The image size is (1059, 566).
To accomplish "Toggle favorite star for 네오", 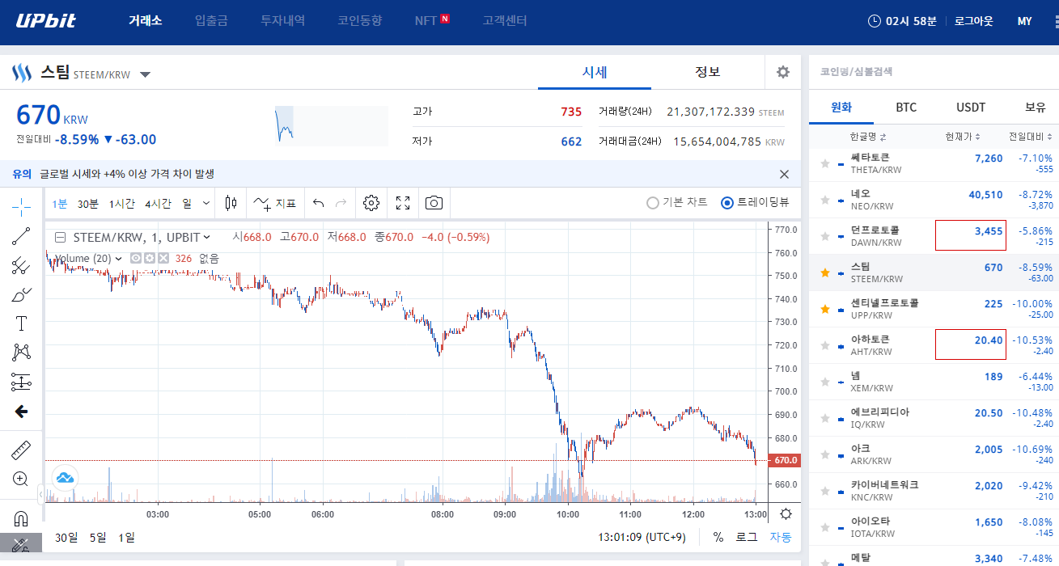I will point(825,200).
